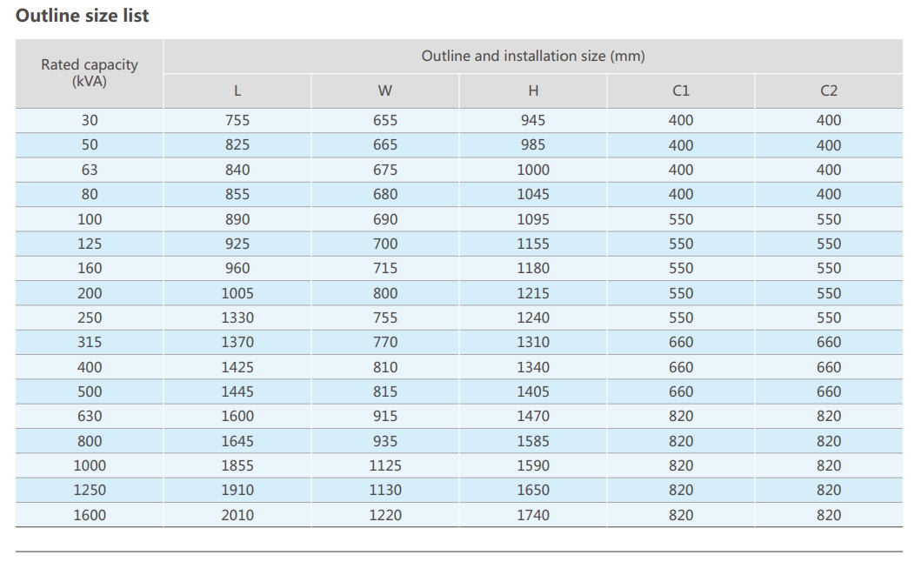Screen dimensions: 921x562
Task: Click the "Outline and installation size (mm)" header
Action: (x=533, y=56)
